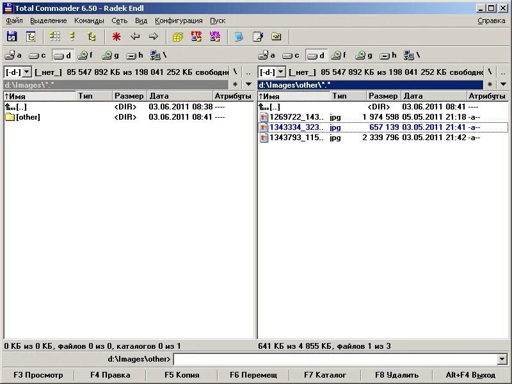Go to root with left panel backslash button
This screenshot has width=512, height=384.
tap(236, 72)
